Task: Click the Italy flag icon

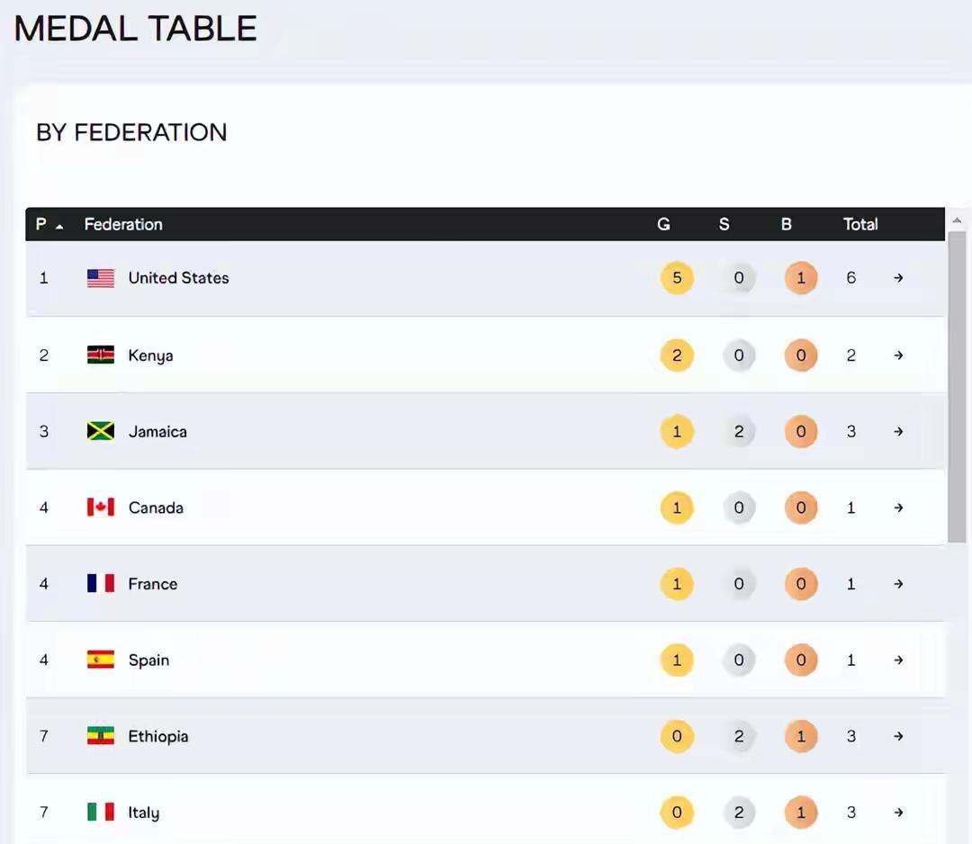Action: pos(101,813)
